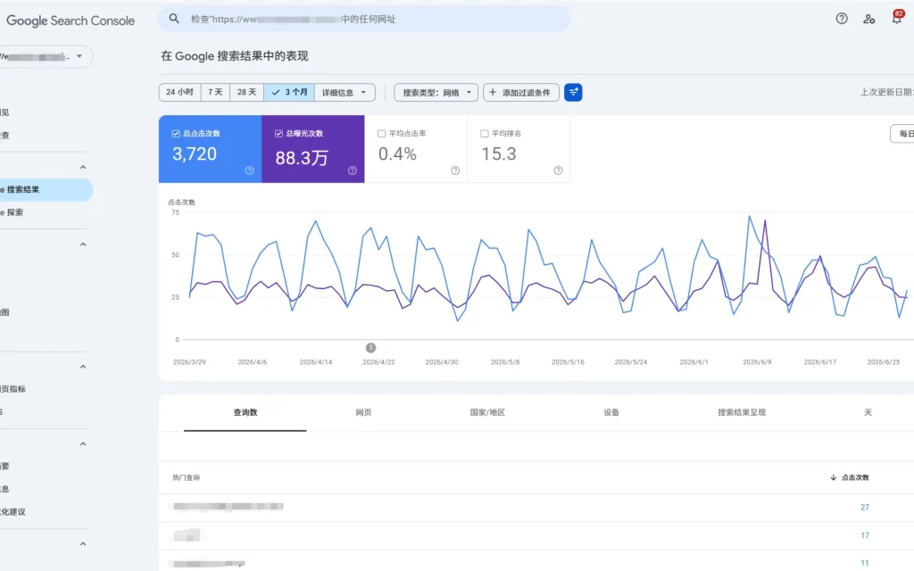
Task: Switch to the 搜索结果呈现 tab
Action: (x=742, y=412)
